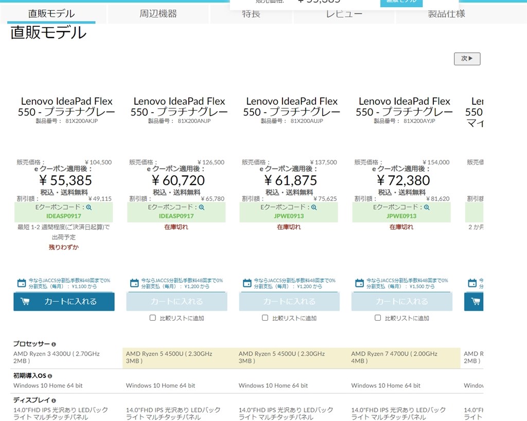Click the ¥60,720 price
Screen dimensions: 527x421
point(178,180)
